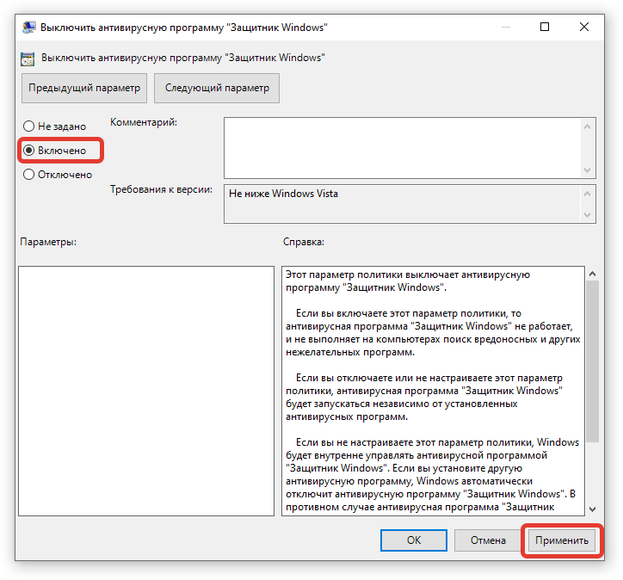Click the "Не ниже Windows Vista" text

(x=283, y=194)
